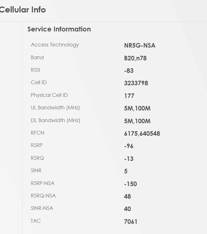The image size is (207, 234).
Task: Select the RSSI label
Action: 35,70
